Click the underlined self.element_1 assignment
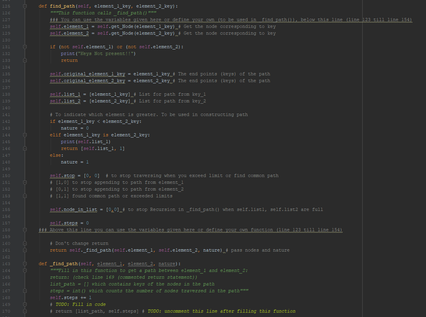426x317 pixels. pyautogui.click(x=66, y=26)
